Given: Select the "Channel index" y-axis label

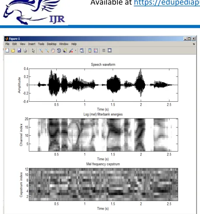Looking at the screenshot, I should click(21, 135).
